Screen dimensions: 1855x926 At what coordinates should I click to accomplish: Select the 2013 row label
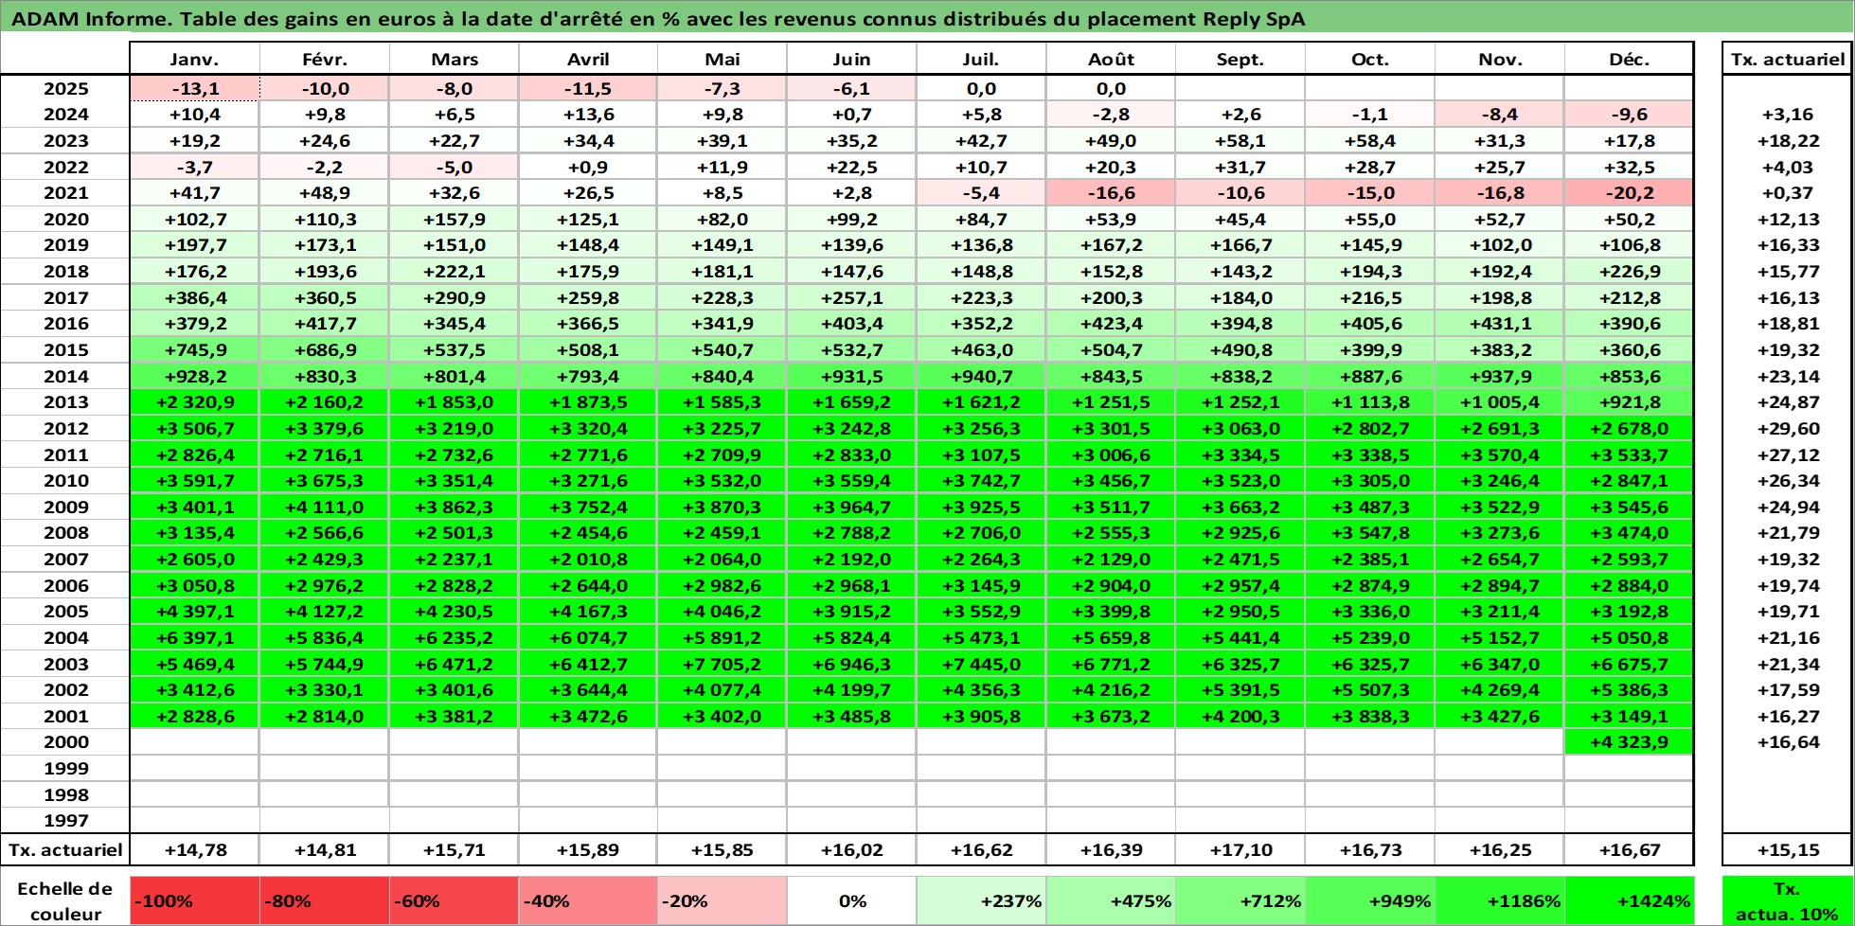click(65, 402)
